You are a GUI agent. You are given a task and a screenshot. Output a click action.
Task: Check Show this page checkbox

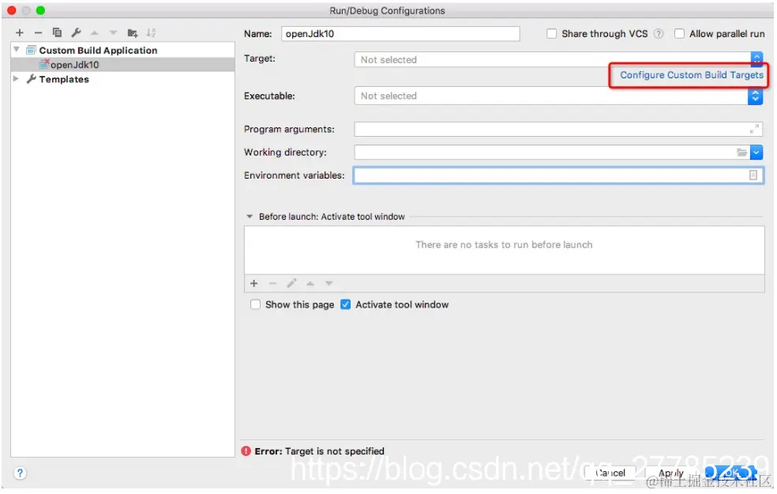(255, 304)
